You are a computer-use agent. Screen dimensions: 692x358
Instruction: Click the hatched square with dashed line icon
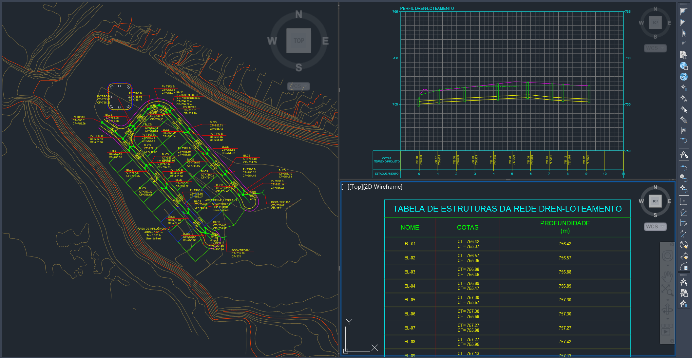(x=683, y=130)
